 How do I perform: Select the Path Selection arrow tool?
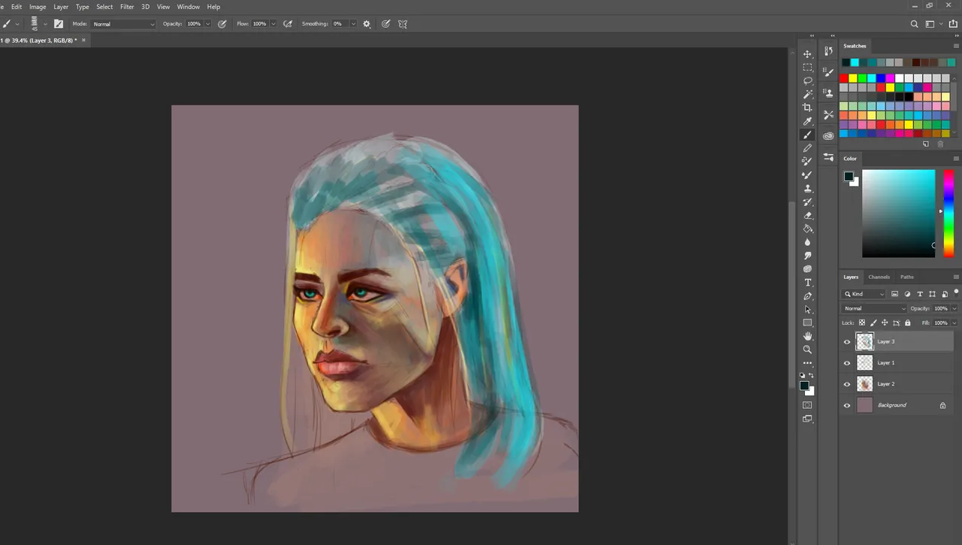(808, 310)
